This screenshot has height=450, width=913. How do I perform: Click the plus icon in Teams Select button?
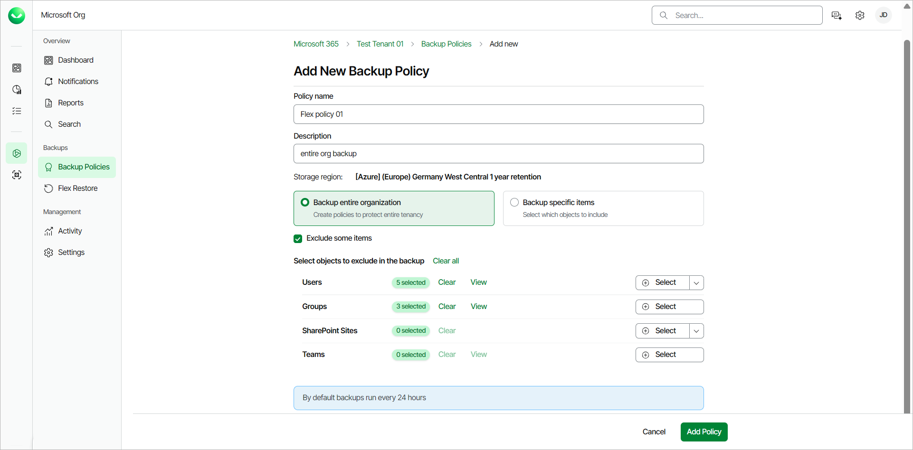646,355
